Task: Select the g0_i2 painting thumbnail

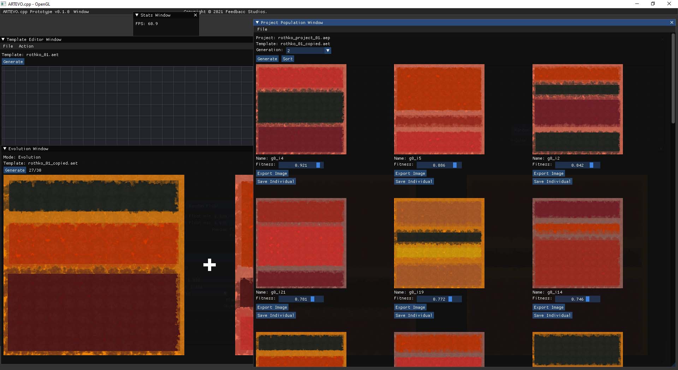Action: [578, 109]
